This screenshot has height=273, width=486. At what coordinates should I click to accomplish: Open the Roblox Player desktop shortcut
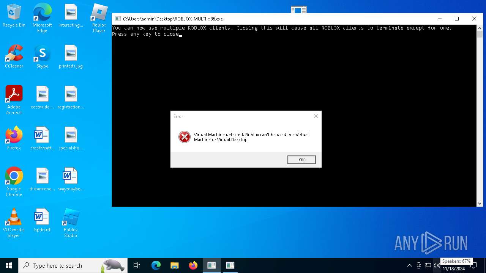(99, 18)
